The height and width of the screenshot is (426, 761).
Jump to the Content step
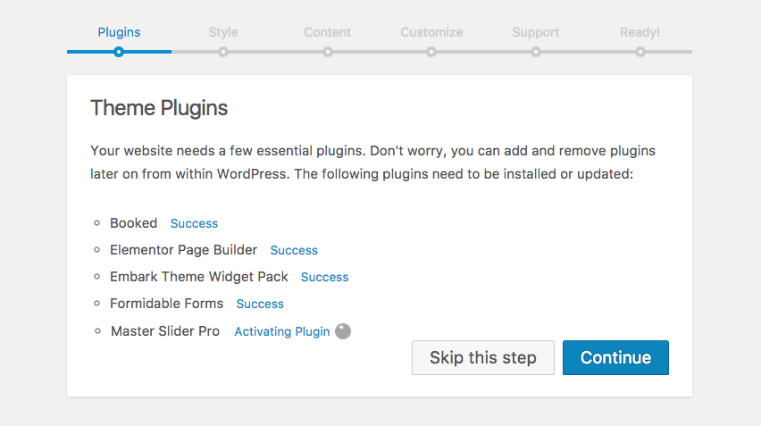pyautogui.click(x=327, y=32)
